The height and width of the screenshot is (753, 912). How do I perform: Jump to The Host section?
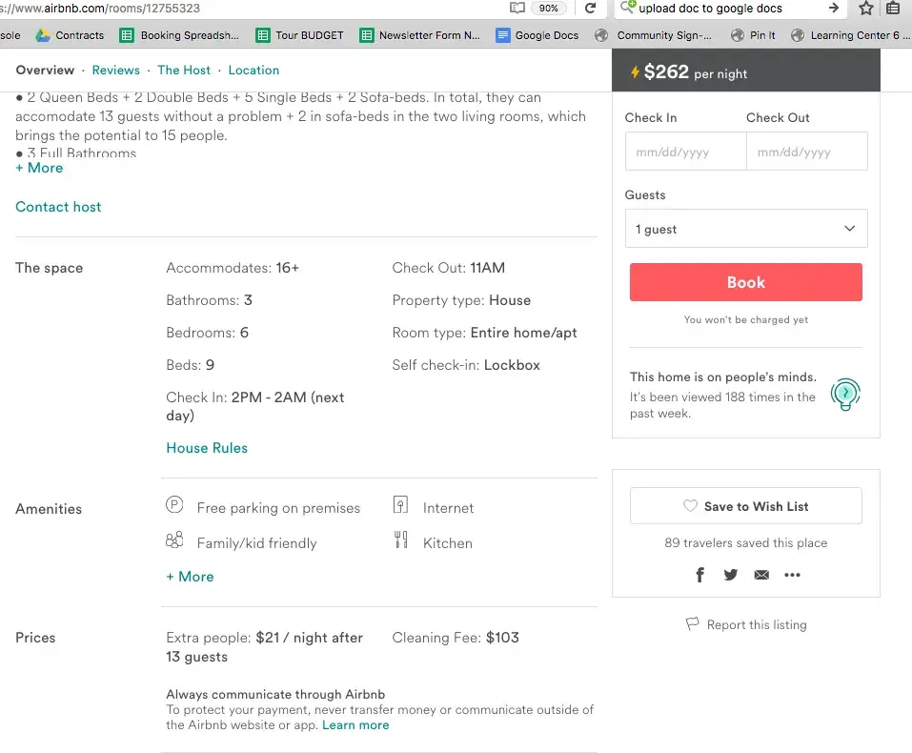pyautogui.click(x=184, y=71)
